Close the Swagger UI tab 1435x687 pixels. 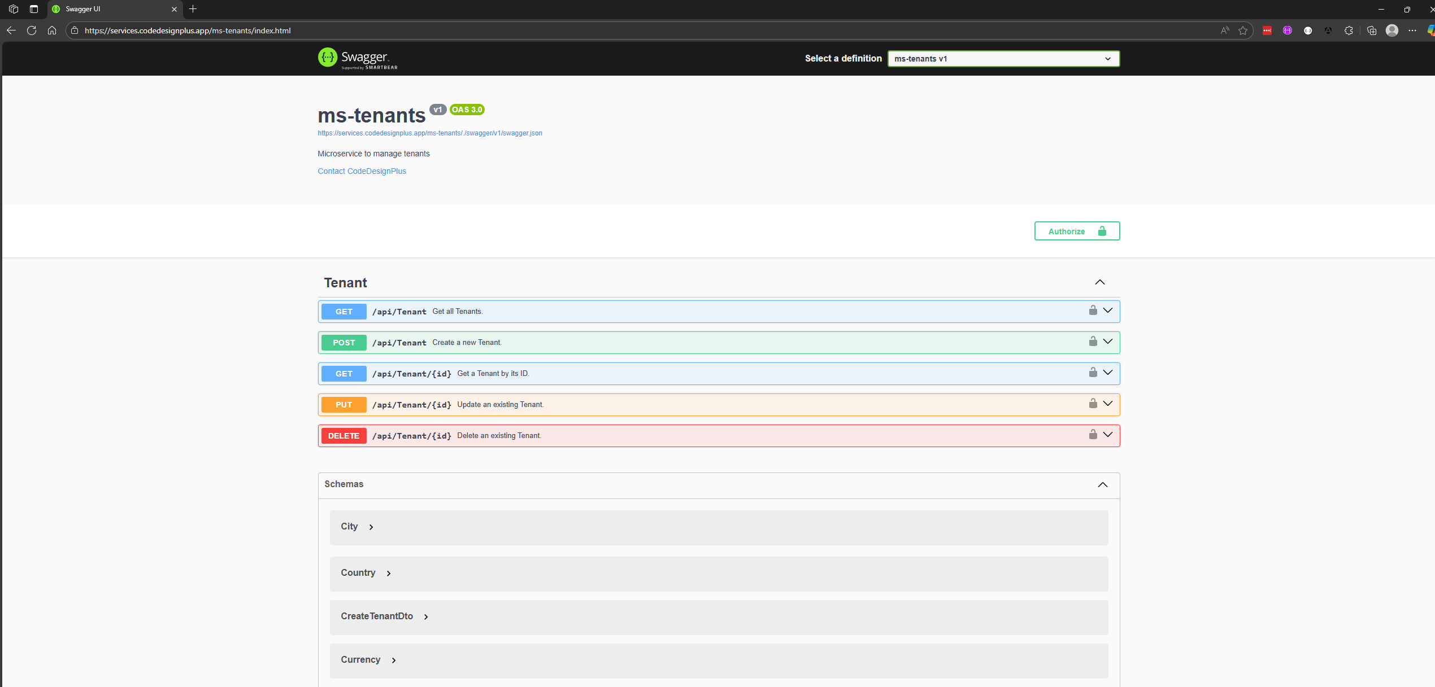(174, 9)
